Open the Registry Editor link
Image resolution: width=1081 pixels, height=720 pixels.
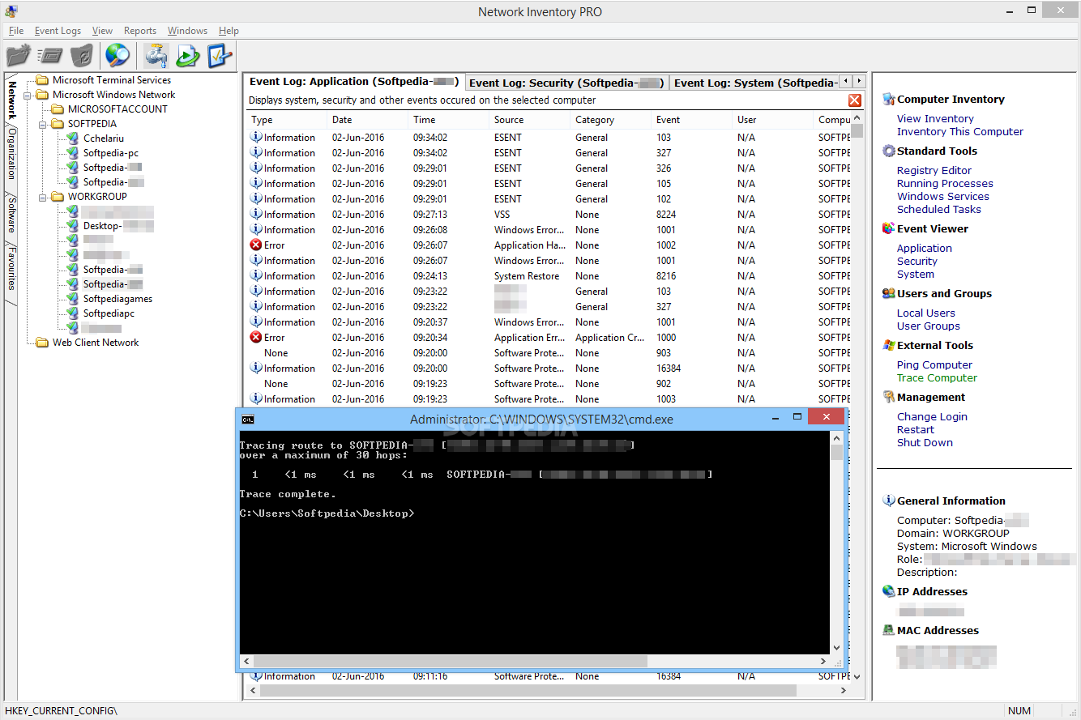(x=934, y=170)
